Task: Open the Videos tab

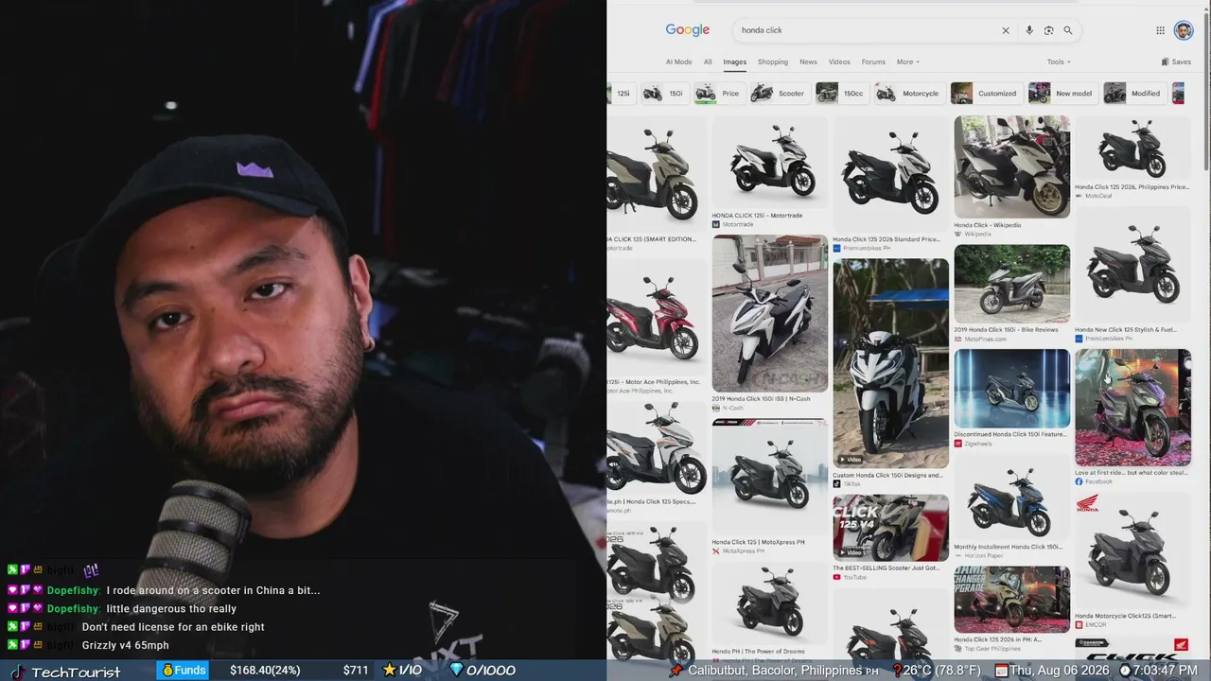Action: tap(839, 61)
